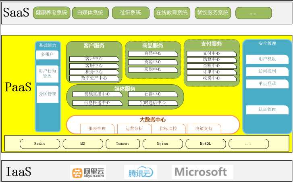Choose the 餐饮服务系统 box
The width and height of the screenshot is (293, 182).
[212, 13]
